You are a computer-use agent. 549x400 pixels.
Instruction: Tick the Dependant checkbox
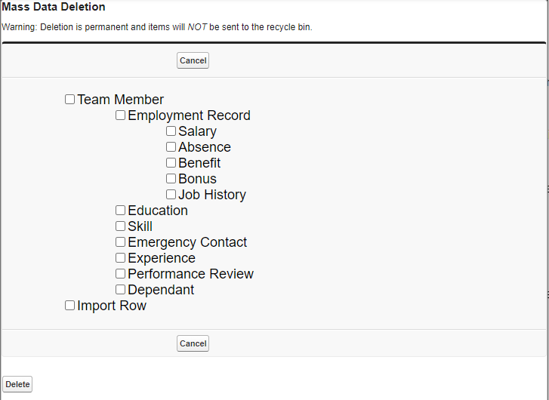pos(121,290)
